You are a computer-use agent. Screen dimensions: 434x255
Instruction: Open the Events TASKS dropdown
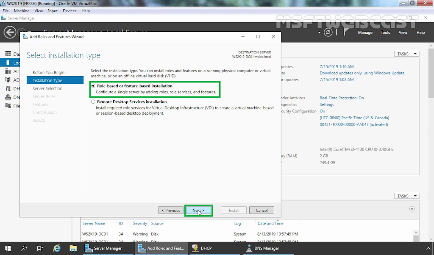click(x=406, y=196)
